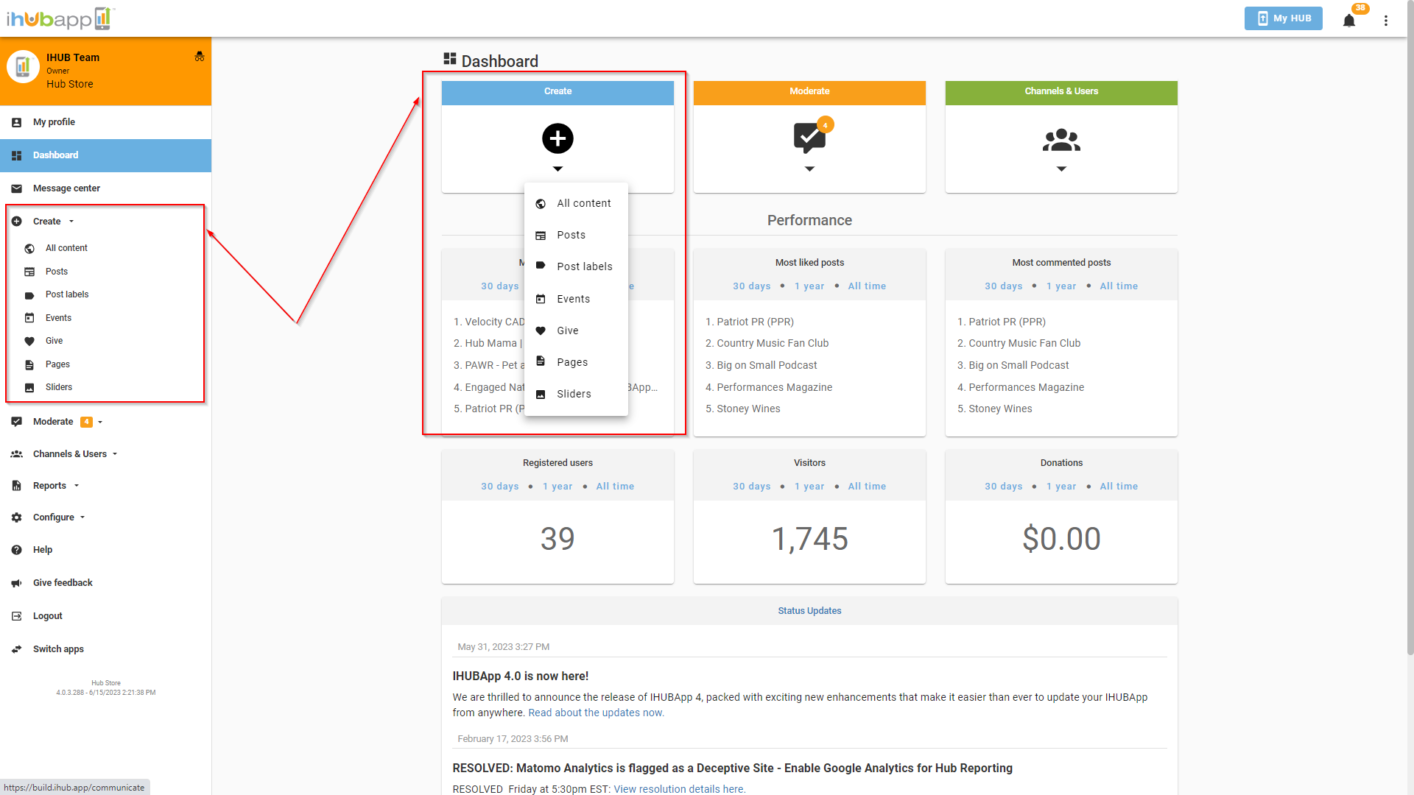Click the sidebar Posts icon
Viewport: 1414px width, 795px height.
(29, 272)
